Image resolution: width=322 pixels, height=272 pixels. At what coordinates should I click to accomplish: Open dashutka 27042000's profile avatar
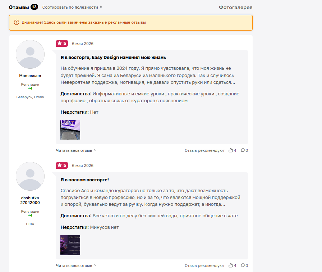coord(30,176)
